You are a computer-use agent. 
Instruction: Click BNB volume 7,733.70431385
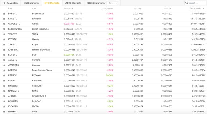point(198,13)
